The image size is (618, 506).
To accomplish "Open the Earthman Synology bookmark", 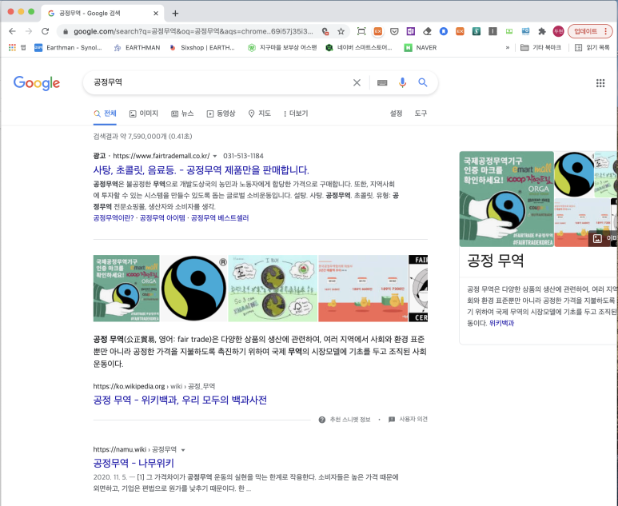I will tap(68, 48).
